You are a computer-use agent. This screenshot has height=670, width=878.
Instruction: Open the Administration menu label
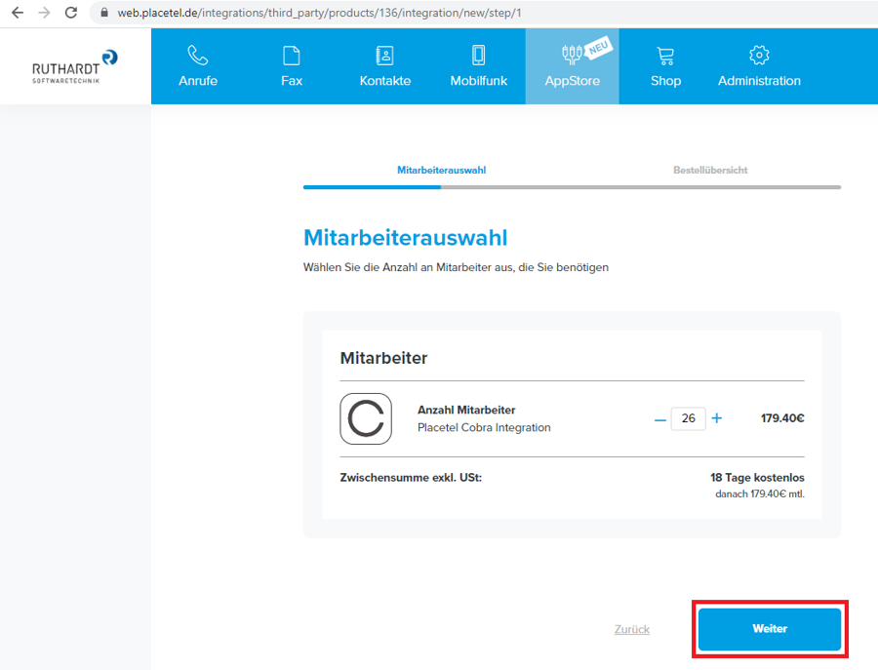[x=759, y=81]
